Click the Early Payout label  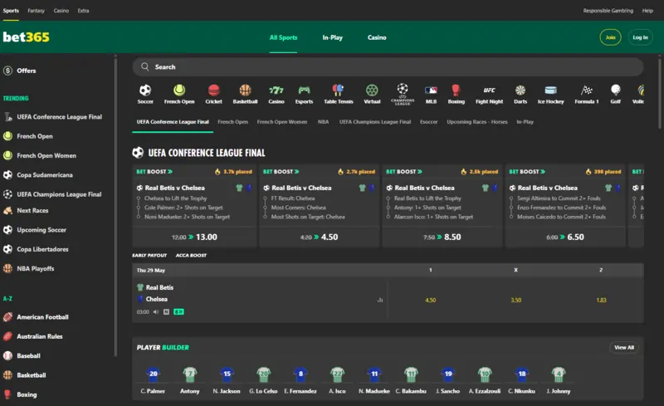tap(149, 256)
